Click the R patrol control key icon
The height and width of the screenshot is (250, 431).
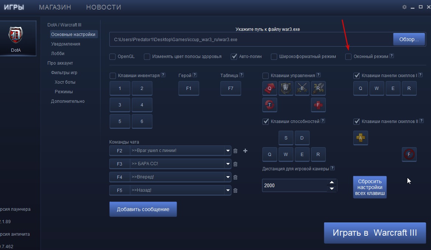[318, 88]
